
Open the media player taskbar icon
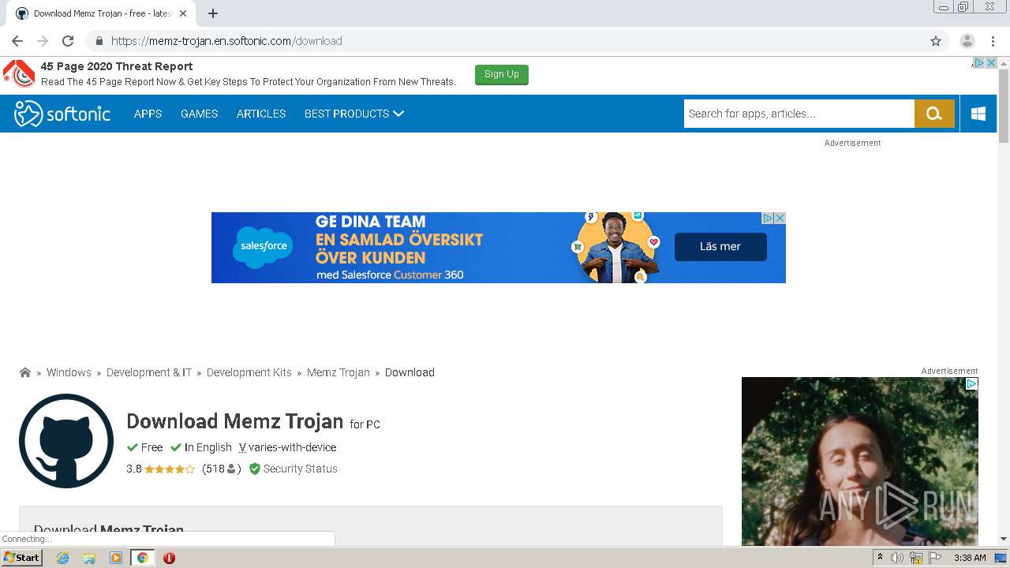(116, 558)
